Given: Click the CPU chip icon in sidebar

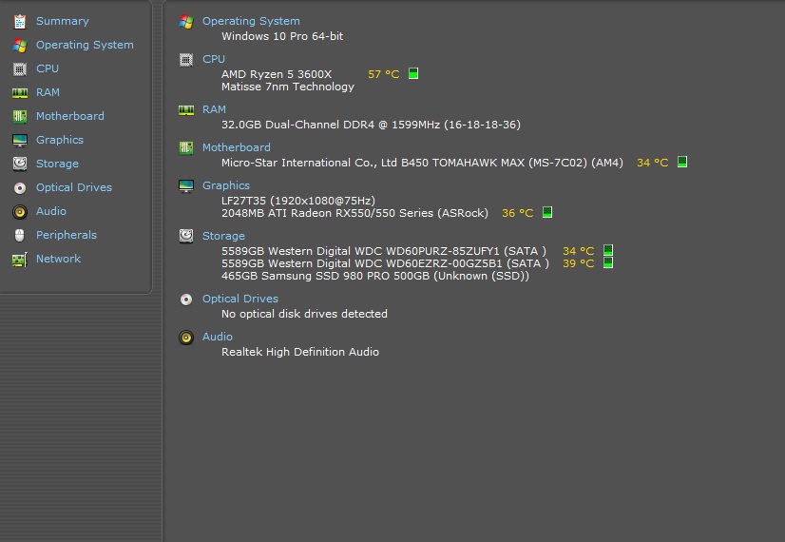Looking at the screenshot, I should (20, 69).
